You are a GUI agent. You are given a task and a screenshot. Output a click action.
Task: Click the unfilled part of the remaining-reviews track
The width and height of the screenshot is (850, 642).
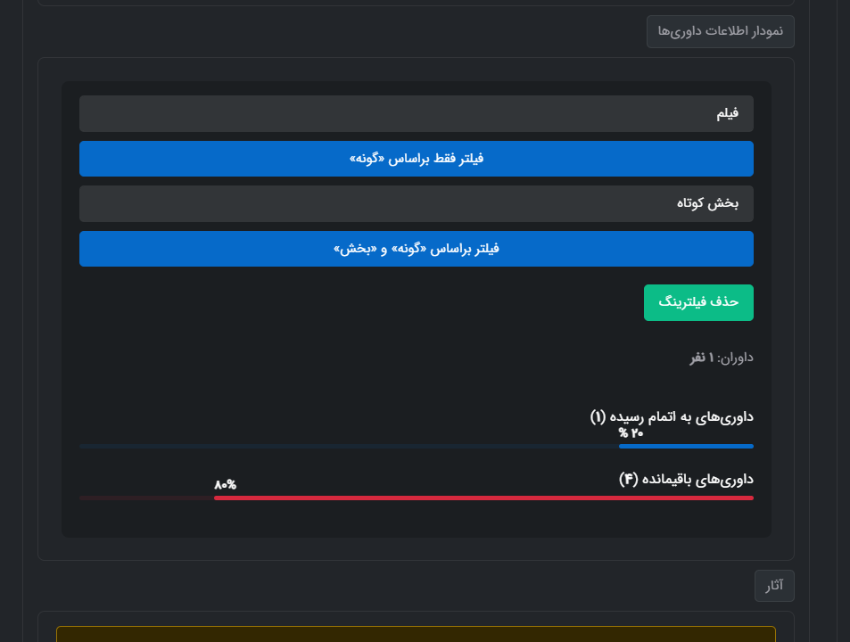click(x=146, y=498)
